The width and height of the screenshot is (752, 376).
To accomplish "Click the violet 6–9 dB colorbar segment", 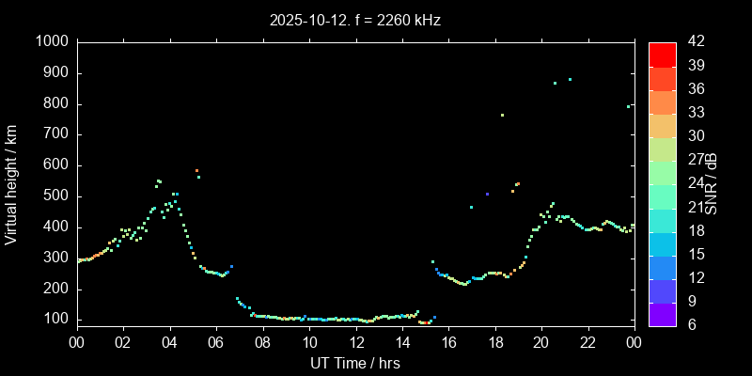I will coord(662,315).
